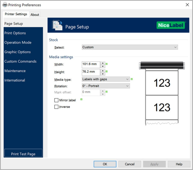Click the green indicator beside Media type
This screenshot has width=193, height=170.
click(132, 79)
